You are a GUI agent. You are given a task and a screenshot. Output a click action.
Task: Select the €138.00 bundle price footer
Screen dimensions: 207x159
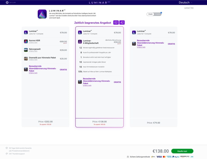pyautogui.click(x=100, y=123)
